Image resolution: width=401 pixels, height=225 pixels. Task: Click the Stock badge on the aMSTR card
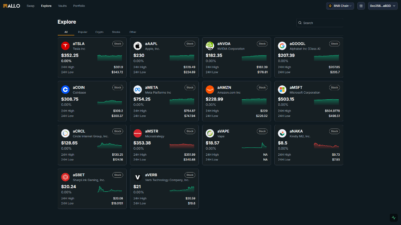190,131
